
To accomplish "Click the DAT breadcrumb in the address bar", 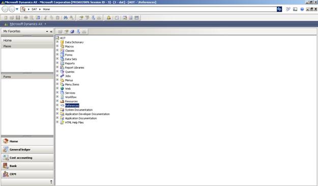I will pos(34,9).
